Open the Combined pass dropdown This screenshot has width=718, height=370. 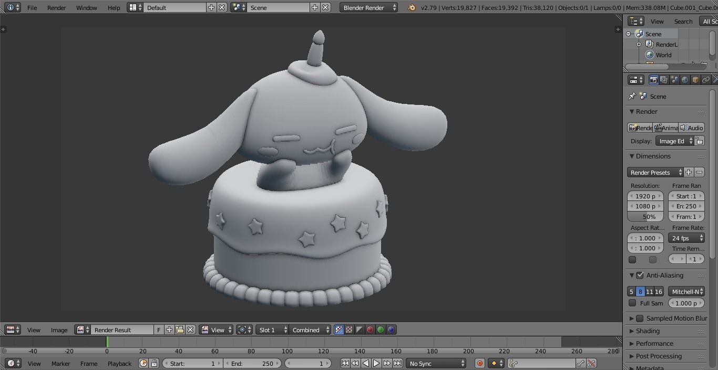coord(310,330)
